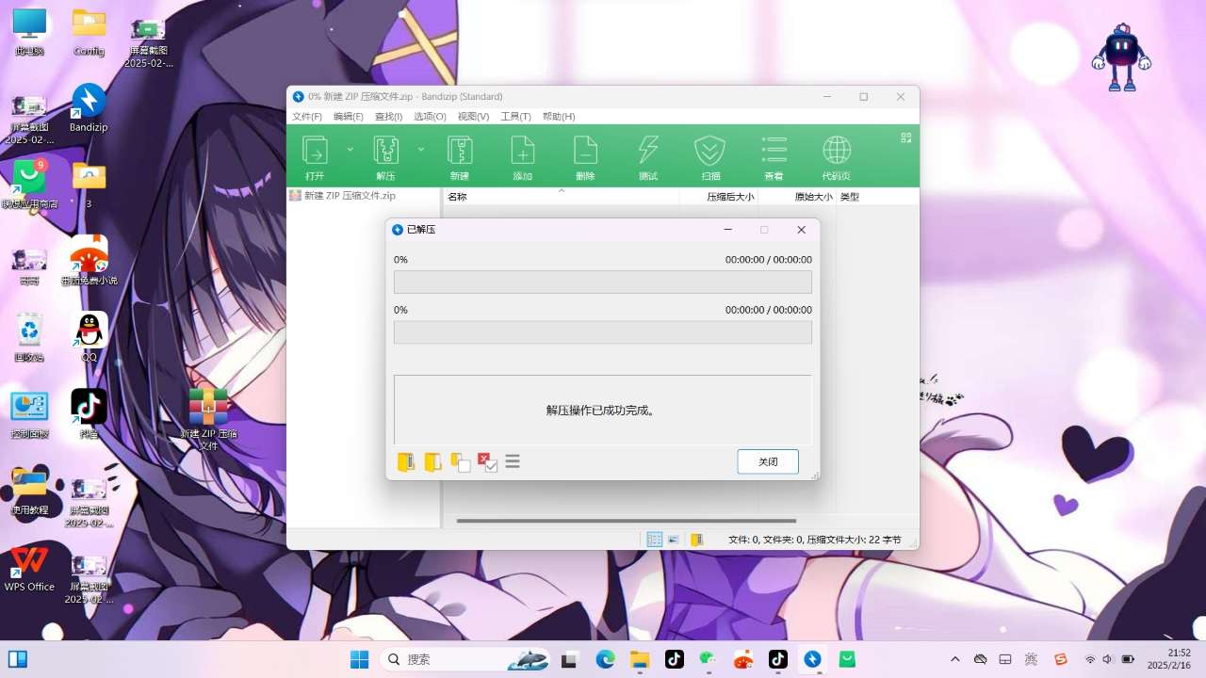The height and width of the screenshot is (678, 1206).
Task: Click the three-line menu icon in dialog
Action: click(513, 462)
